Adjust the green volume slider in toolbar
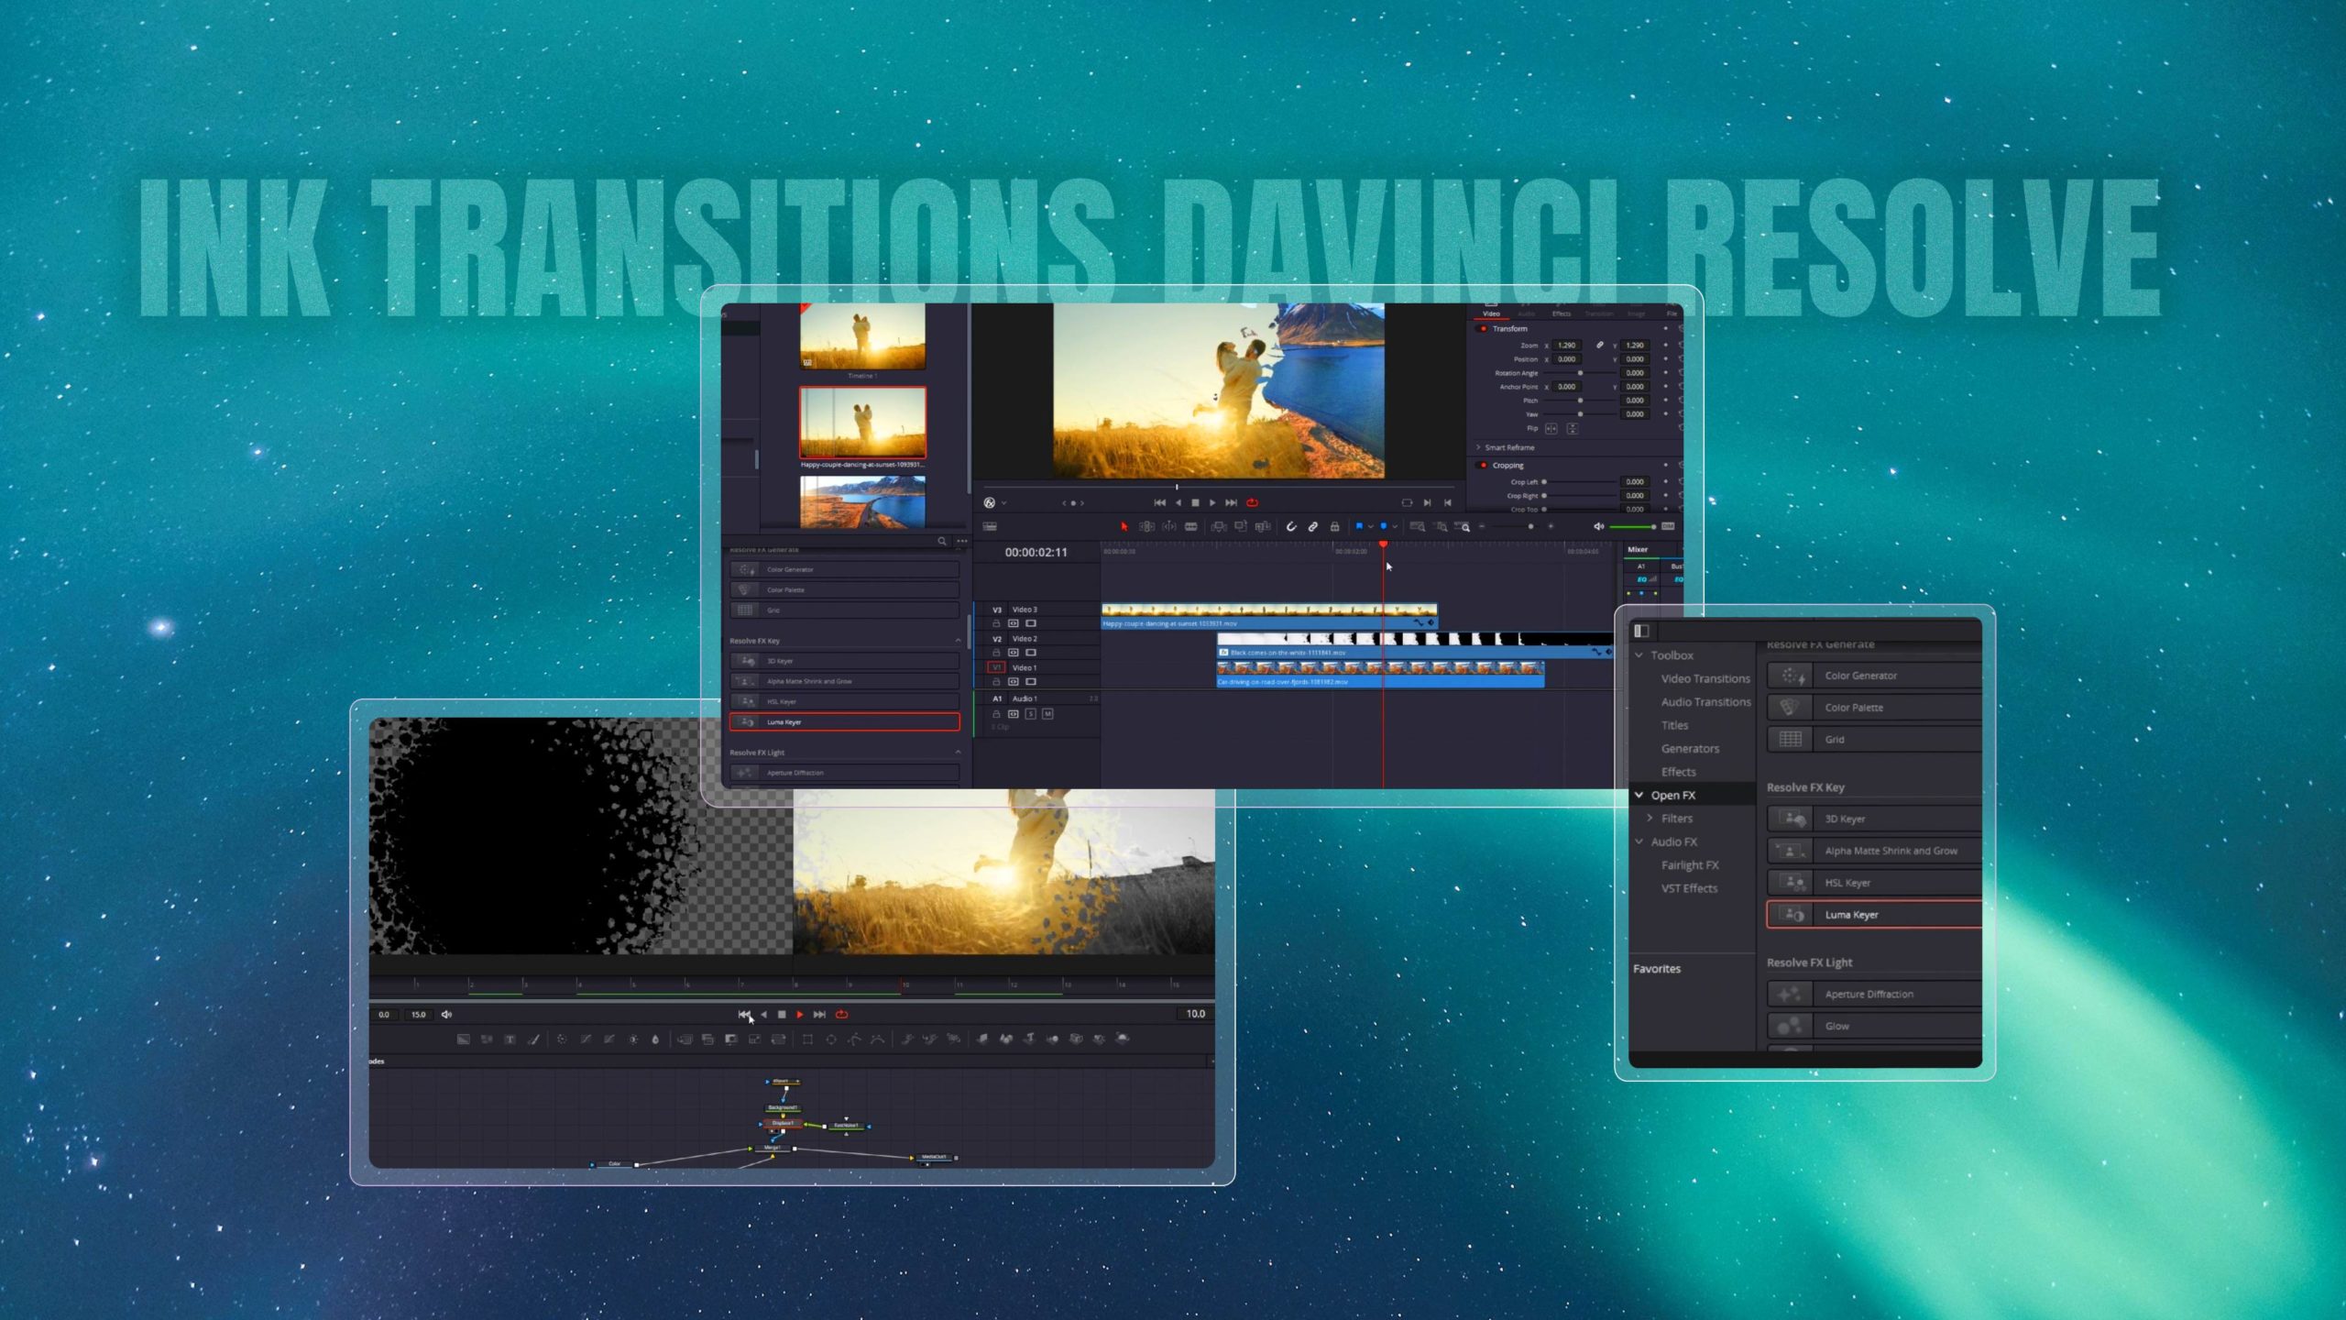 [x=1632, y=527]
